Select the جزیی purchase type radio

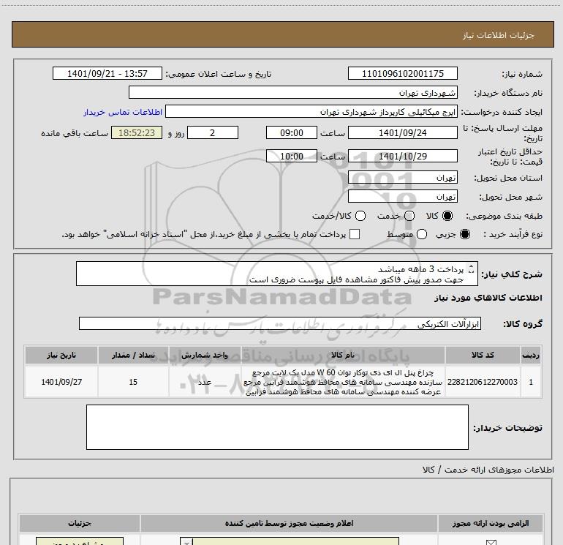(x=465, y=234)
